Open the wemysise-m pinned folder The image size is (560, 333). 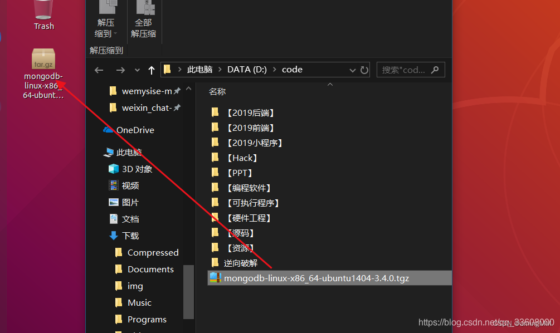[144, 91]
